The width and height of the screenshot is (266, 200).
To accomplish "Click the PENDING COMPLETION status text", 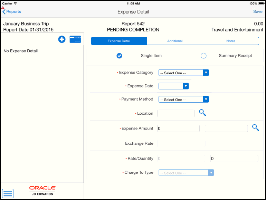I will (x=133, y=30).
